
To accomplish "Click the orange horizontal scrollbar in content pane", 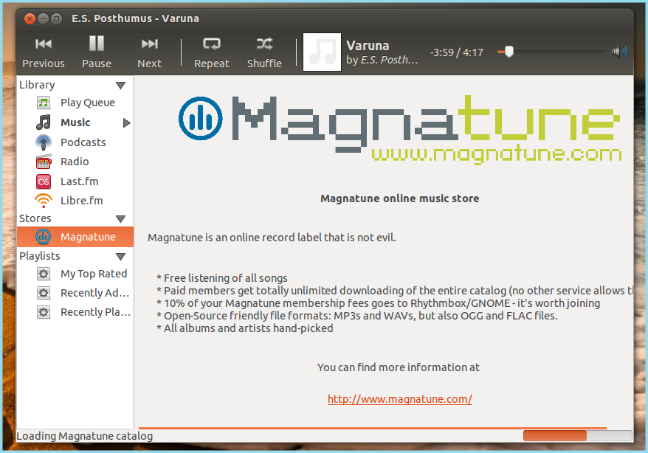I will pyautogui.click(x=373, y=428).
